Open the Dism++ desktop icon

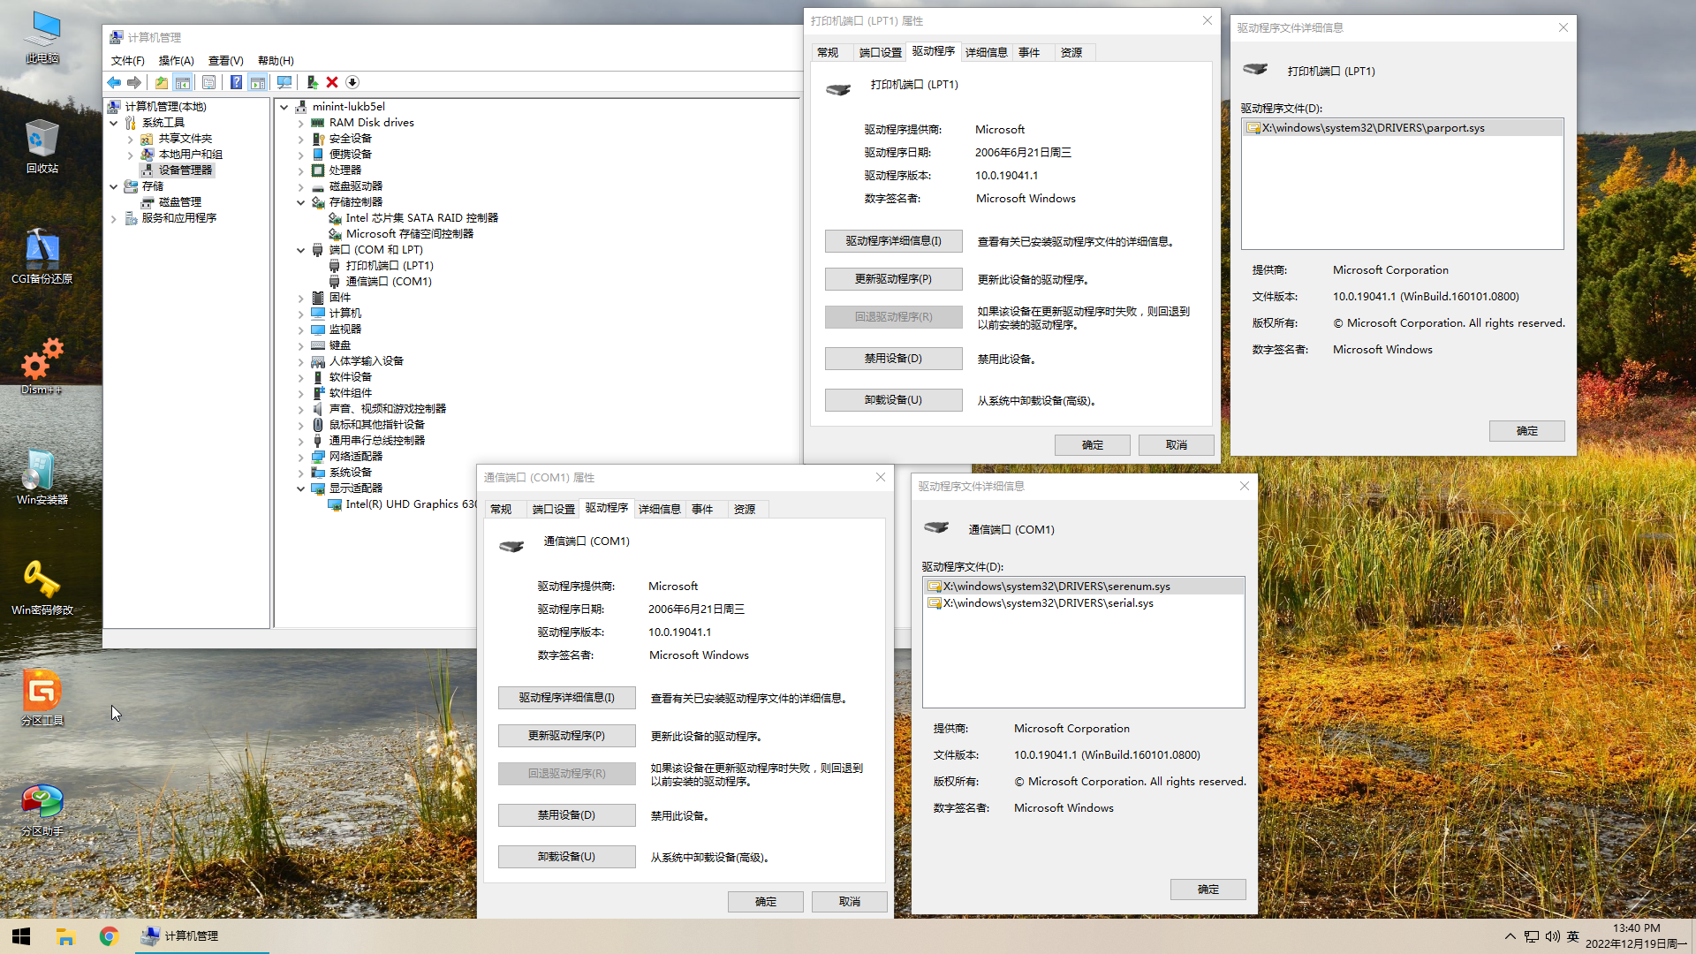(x=42, y=367)
